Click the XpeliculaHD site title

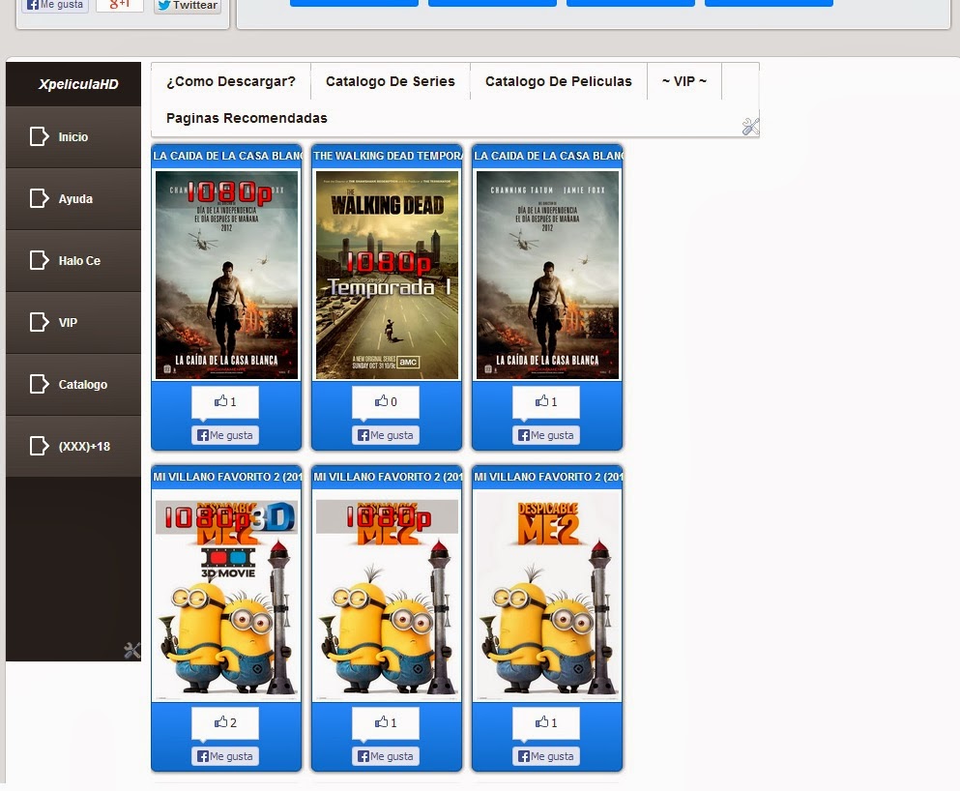78,84
